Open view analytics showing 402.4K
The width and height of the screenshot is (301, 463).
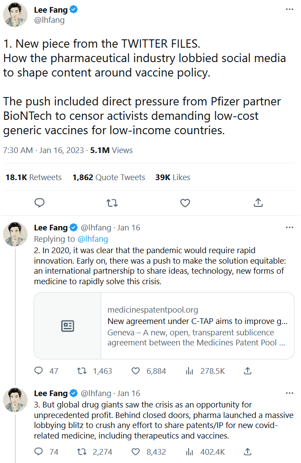(x=189, y=452)
